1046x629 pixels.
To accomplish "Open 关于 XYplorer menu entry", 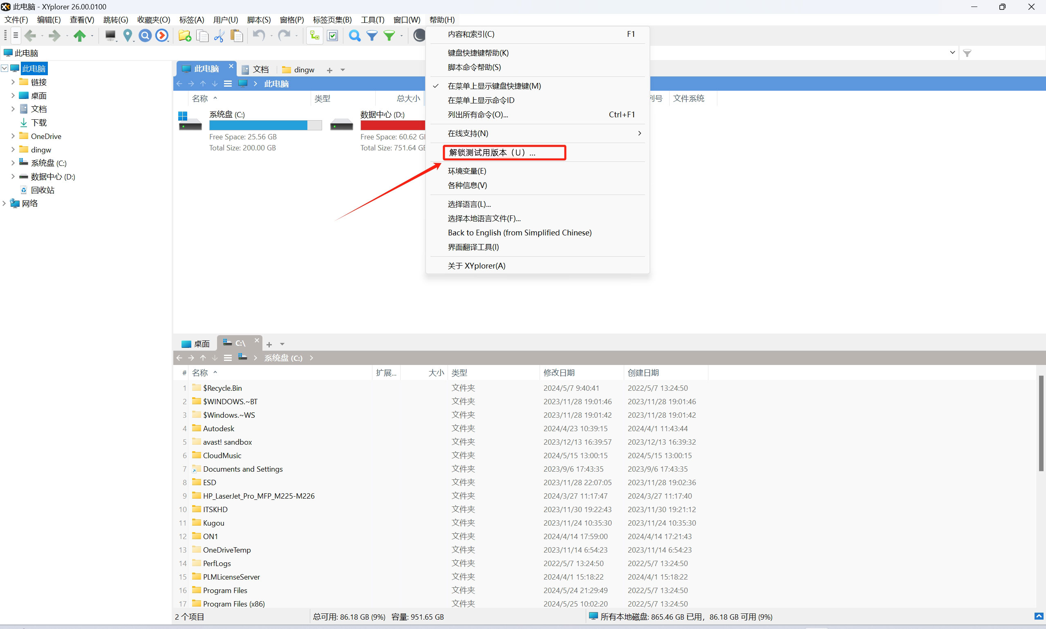I will tap(476, 266).
